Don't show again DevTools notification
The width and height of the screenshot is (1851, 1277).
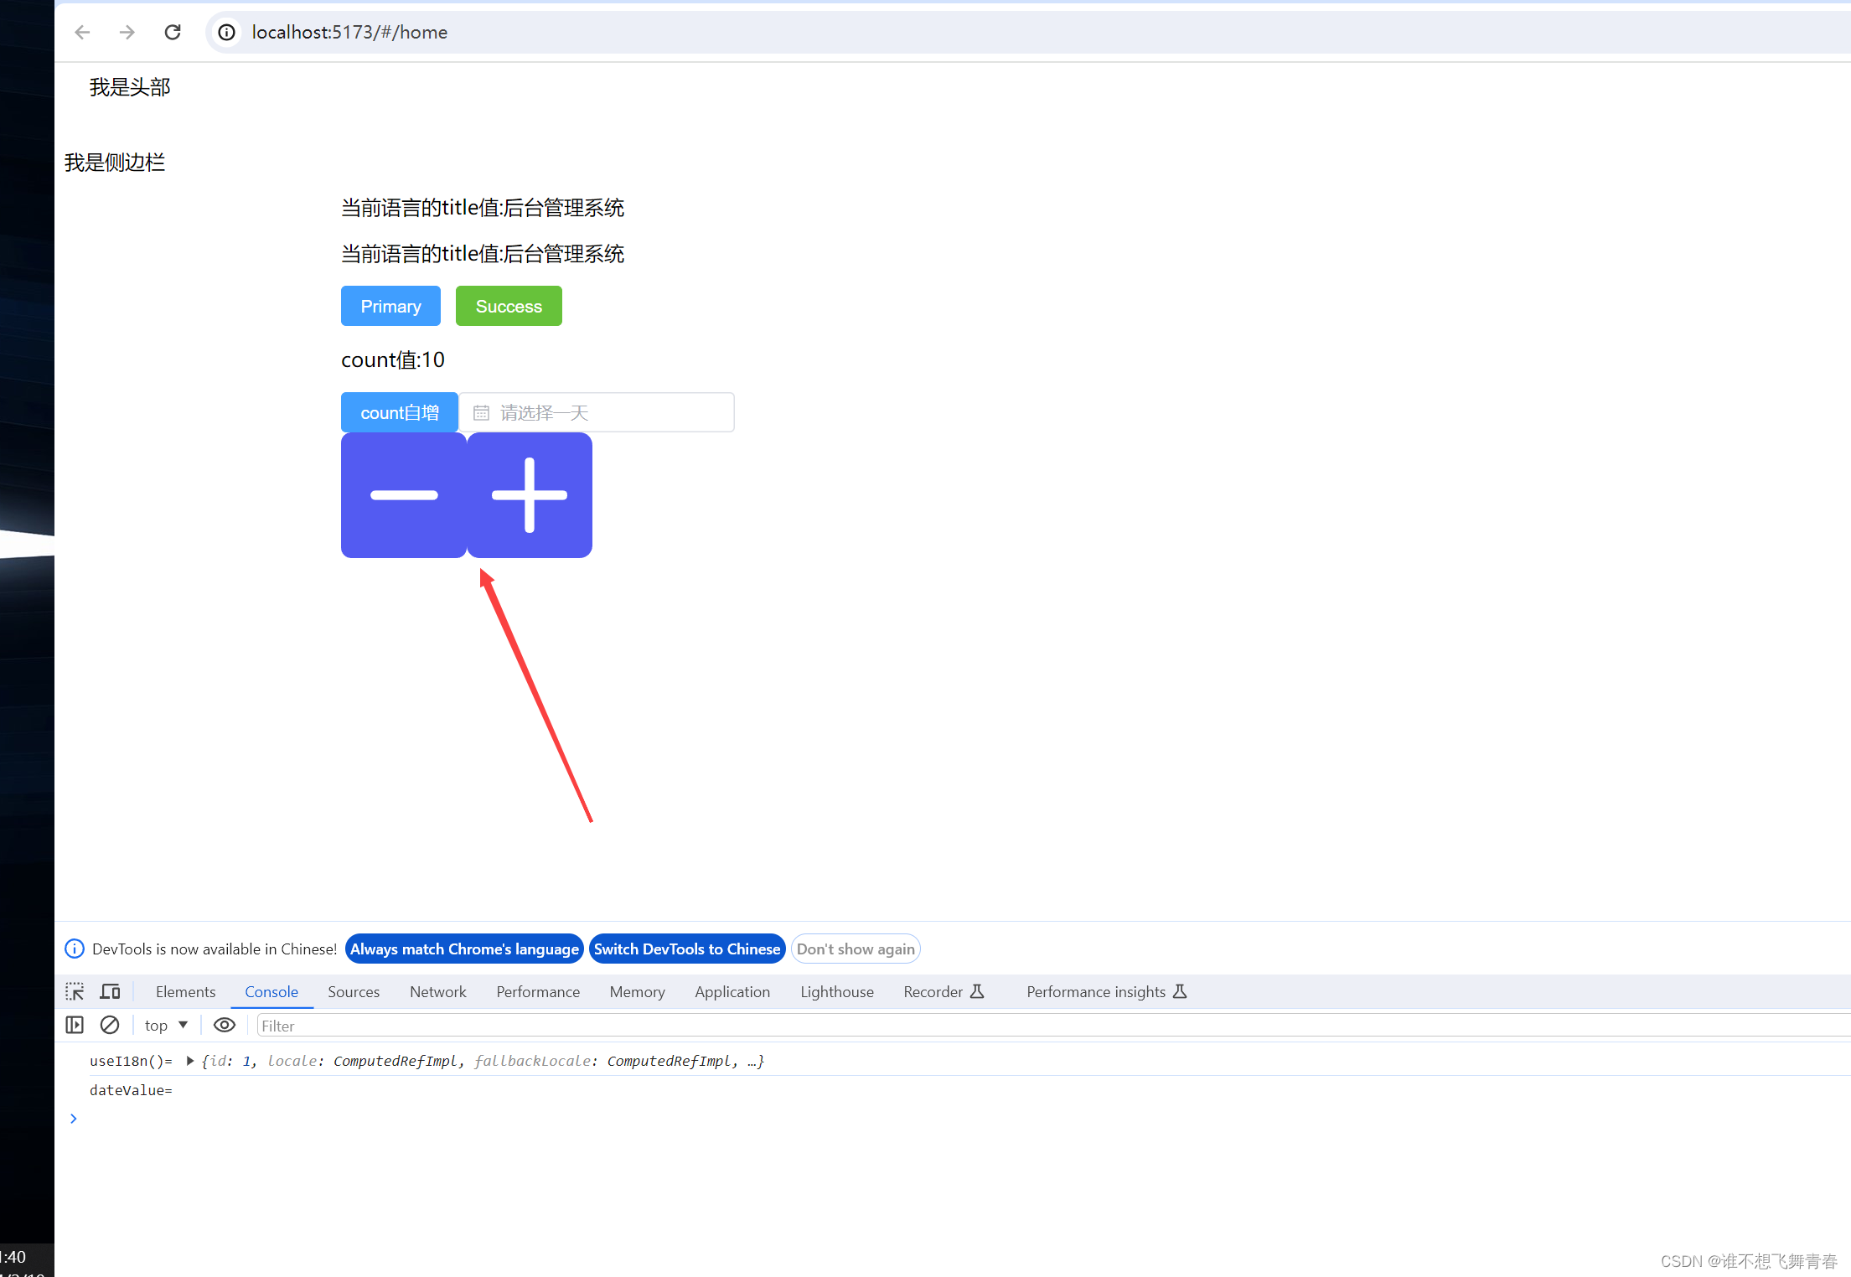(x=856, y=949)
